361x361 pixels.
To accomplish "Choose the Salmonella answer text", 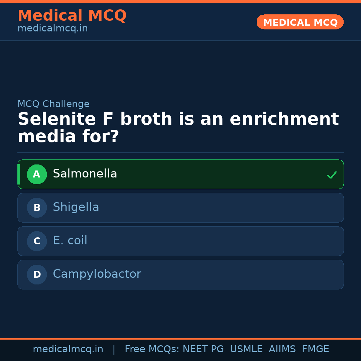I will 85,174.
